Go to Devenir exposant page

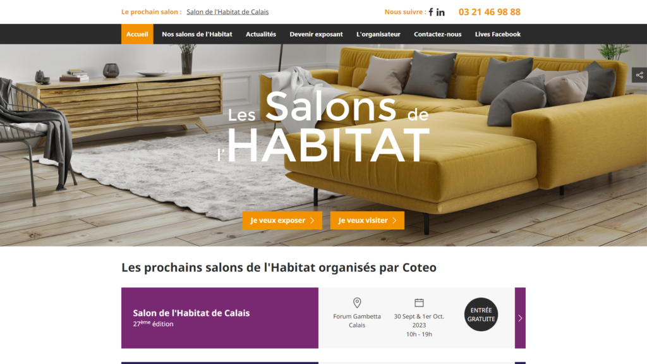[x=316, y=34]
